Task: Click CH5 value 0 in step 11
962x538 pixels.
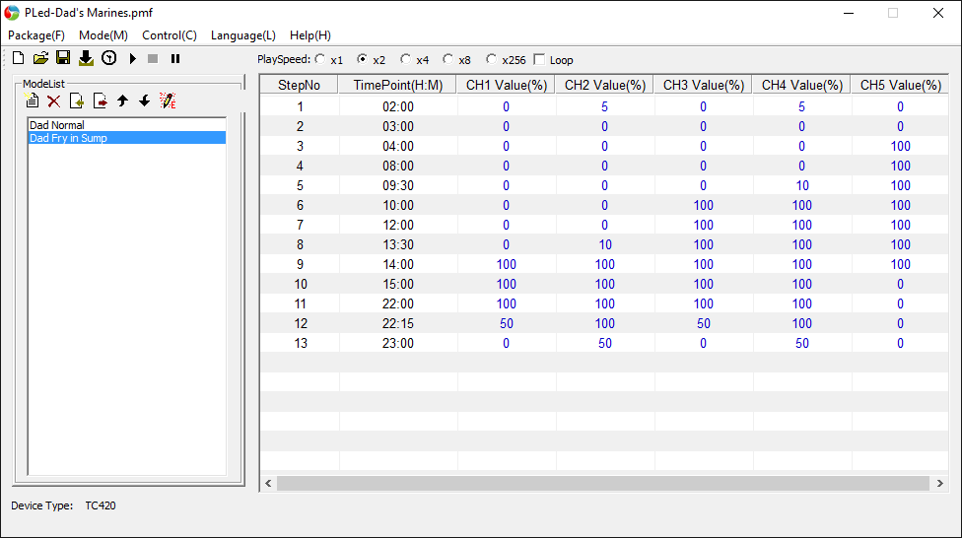Action: tap(900, 303)
